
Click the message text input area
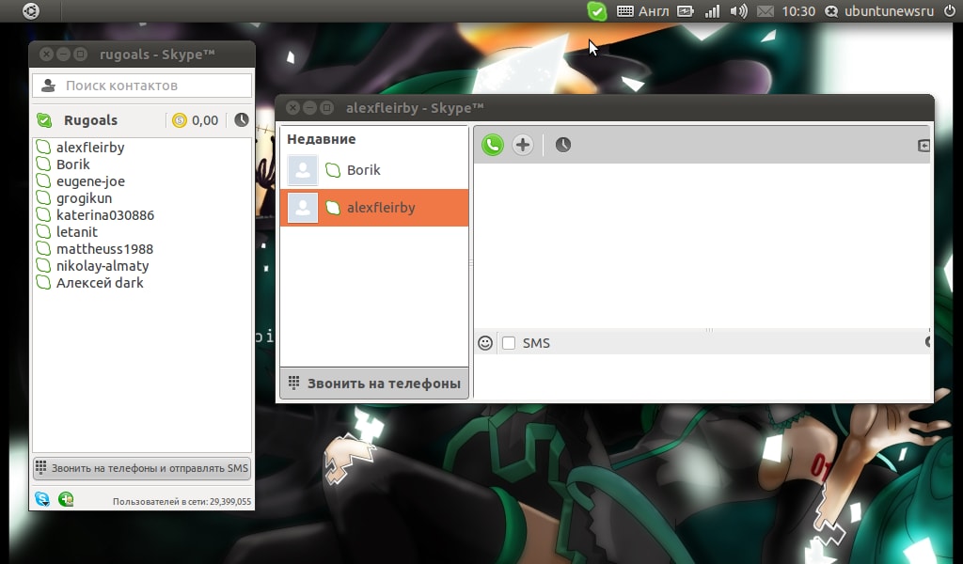[x=702, y=376]
